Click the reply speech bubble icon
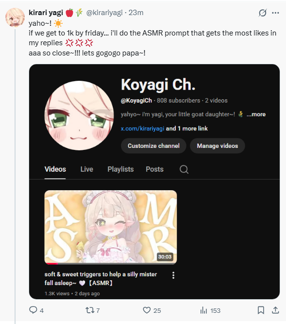 click(x=33, y=310)
